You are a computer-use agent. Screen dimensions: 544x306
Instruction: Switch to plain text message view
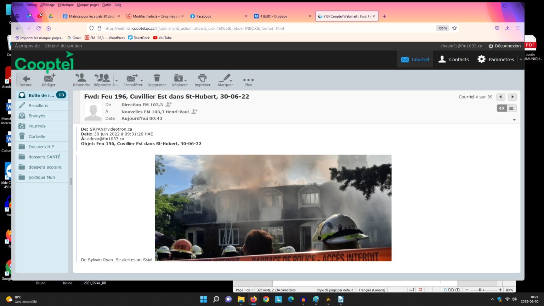(x=511, y=108)
